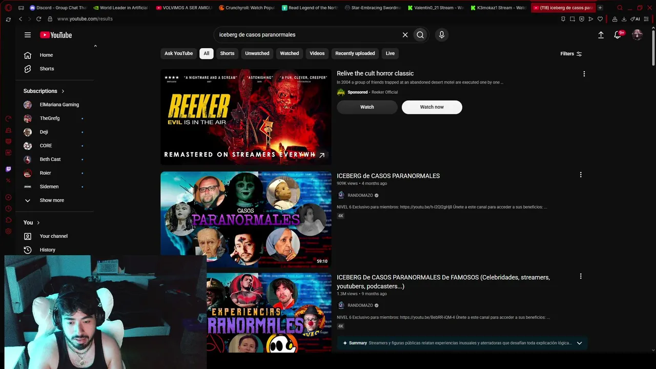This screenshot has width=656, height=369.
Task: Open options for ICEBERG de CASOS PARANORMALES
Action: click(581, 175)
